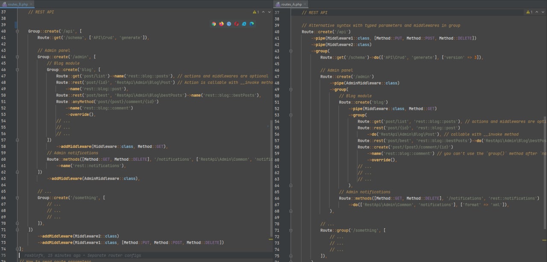Collapse group block at line 43 in routes_A.php

291,51
